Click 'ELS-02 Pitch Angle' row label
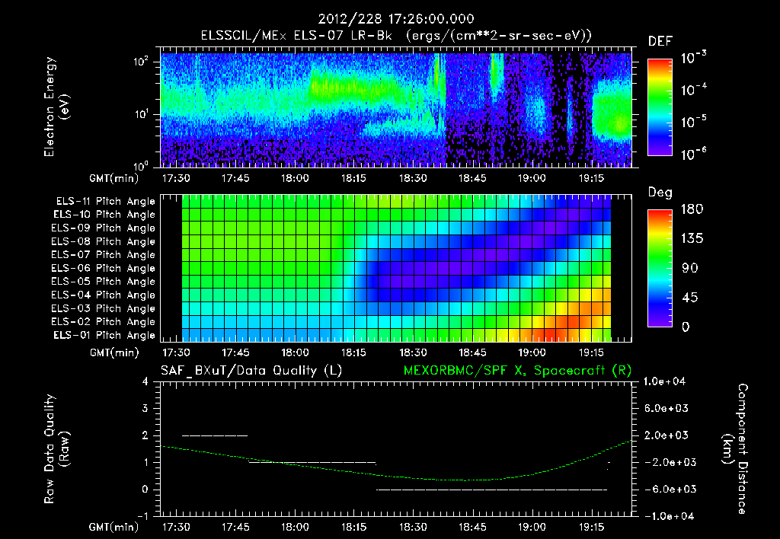This screenshot has width=780, height=539. [x=104, y=322]
